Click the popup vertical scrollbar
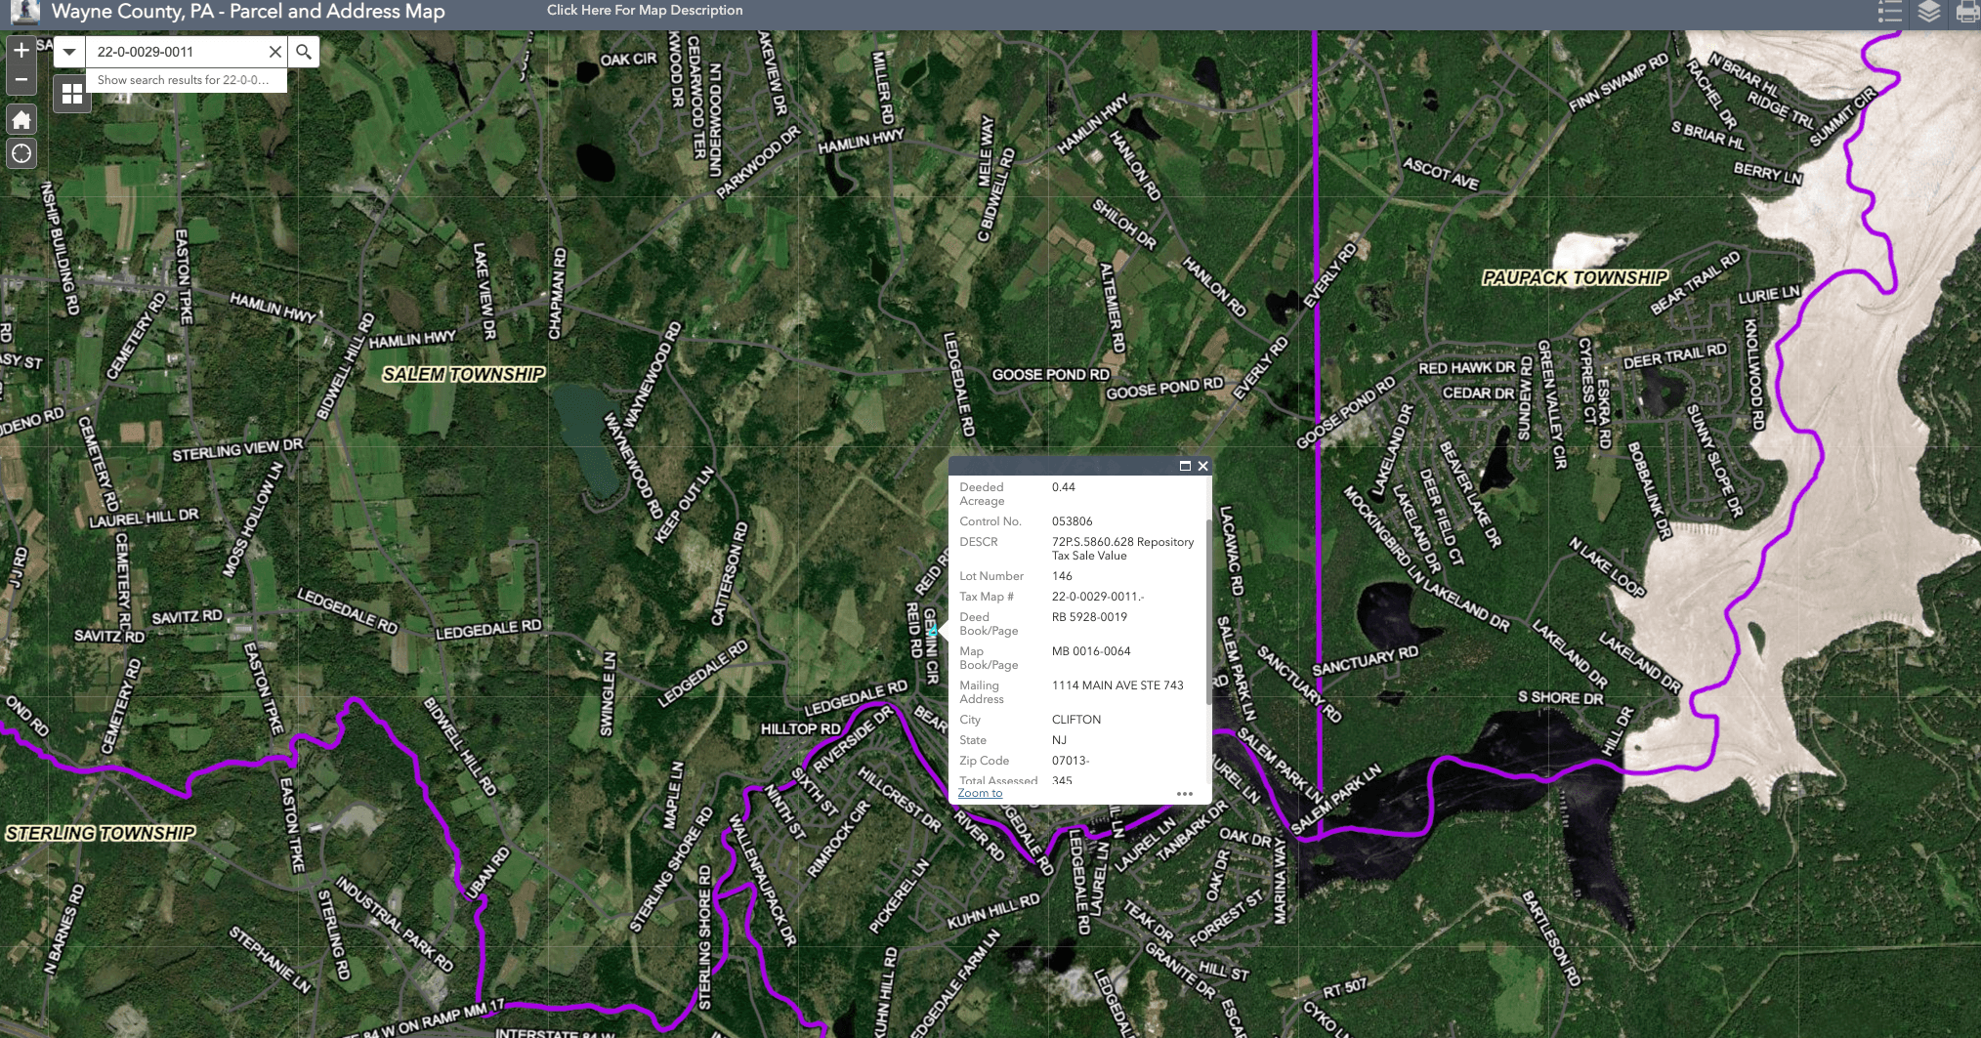1981x1038 pixels. pos(1208,612)
